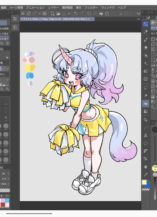Open the ウィンドウ menu
157x217 pixels.
[x=108, y=8]
